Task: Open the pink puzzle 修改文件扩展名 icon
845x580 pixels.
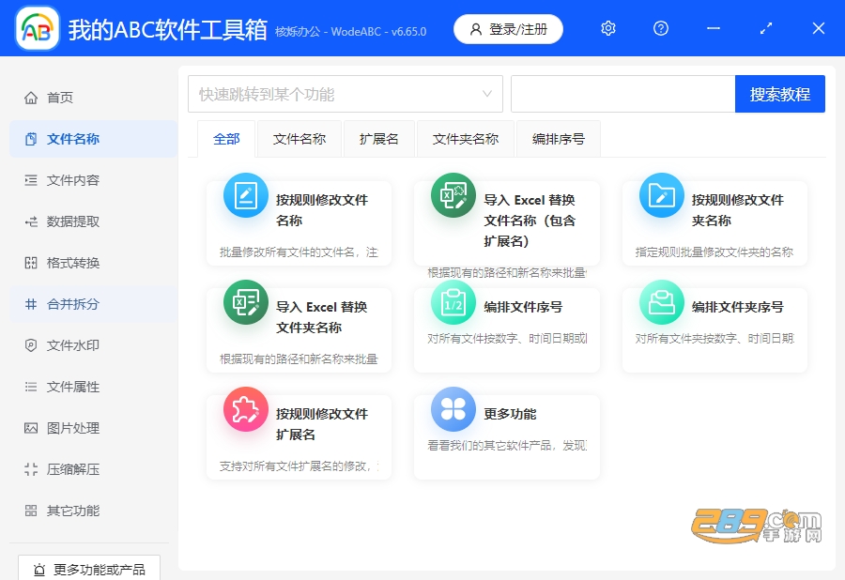Action: tap(246, 409)
